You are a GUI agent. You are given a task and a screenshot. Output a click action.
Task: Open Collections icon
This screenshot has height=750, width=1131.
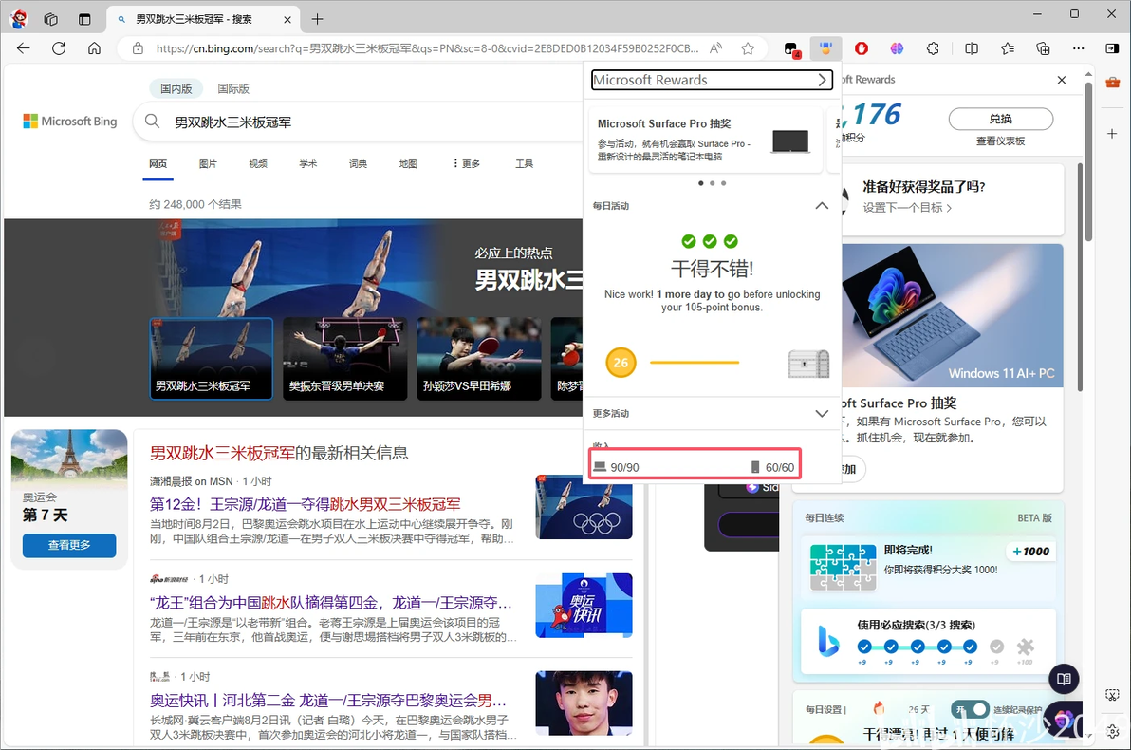point(1043,48)
